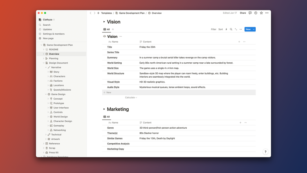The height and width of the screenshot is (173, 307).
Task: Click the Search icon in the sidebar
Action: coord(40,25)
